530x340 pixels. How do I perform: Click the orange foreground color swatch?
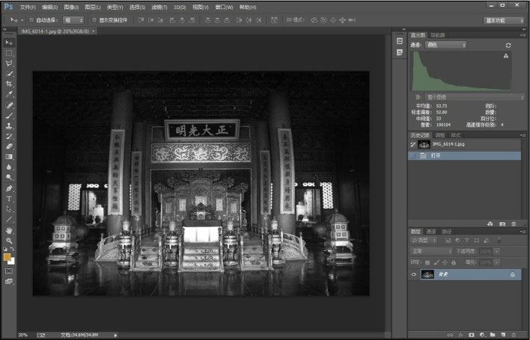[7, 256]
